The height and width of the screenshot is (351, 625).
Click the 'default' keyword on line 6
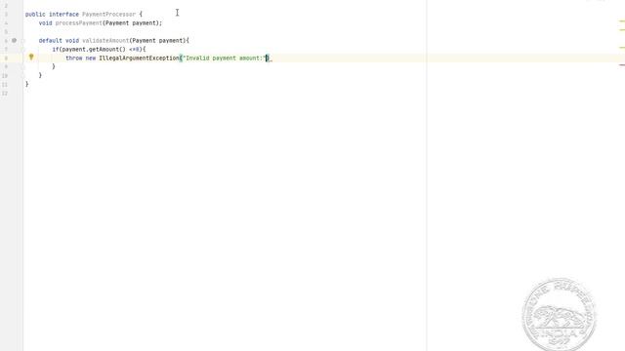click(x=50, y=41)
